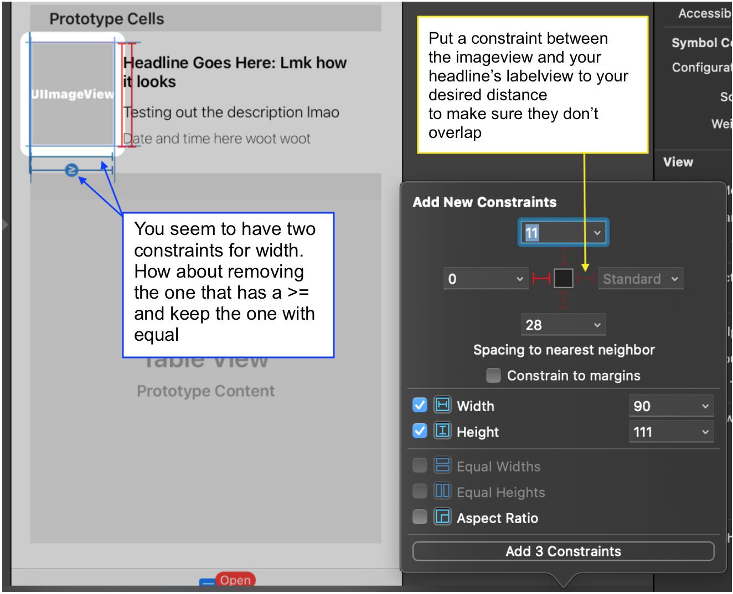Image resolution: width=733 pixels, height=594 pixels.
Task: Select the UIImageView in the prototype cell
Action: click(x=73, y=94)
